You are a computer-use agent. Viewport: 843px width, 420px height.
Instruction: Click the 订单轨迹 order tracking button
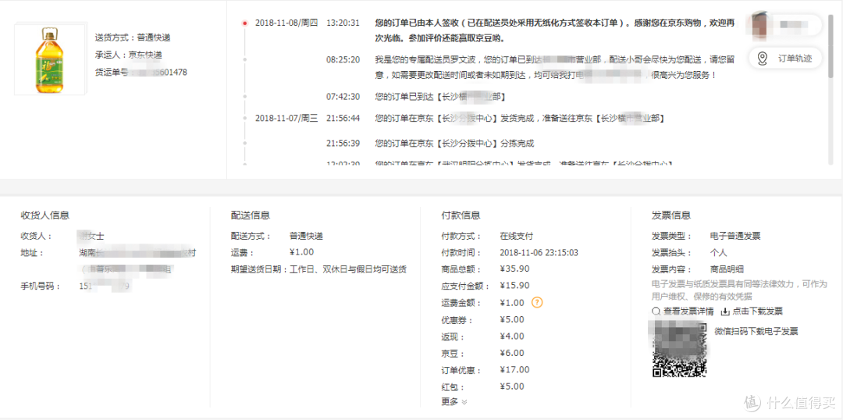click(785, 59)
